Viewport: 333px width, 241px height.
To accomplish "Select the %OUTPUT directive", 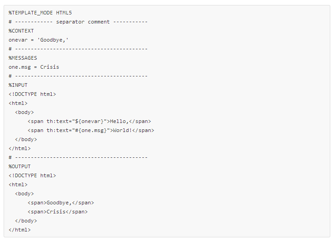I will [x=19, y=166].
